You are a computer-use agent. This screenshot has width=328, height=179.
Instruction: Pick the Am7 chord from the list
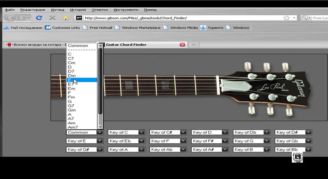(x=82, y=127)
